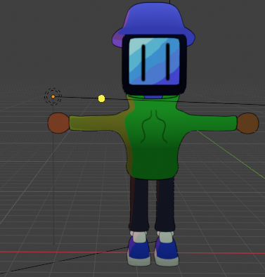The height and width of the screenshot is (277, 265).
Task: Select the light object with dashed circles
Action: 53,96
